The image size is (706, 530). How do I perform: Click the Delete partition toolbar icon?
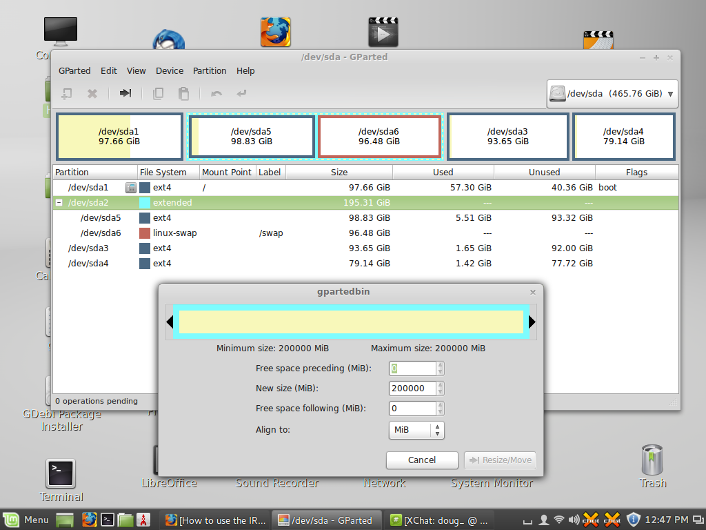92,94
